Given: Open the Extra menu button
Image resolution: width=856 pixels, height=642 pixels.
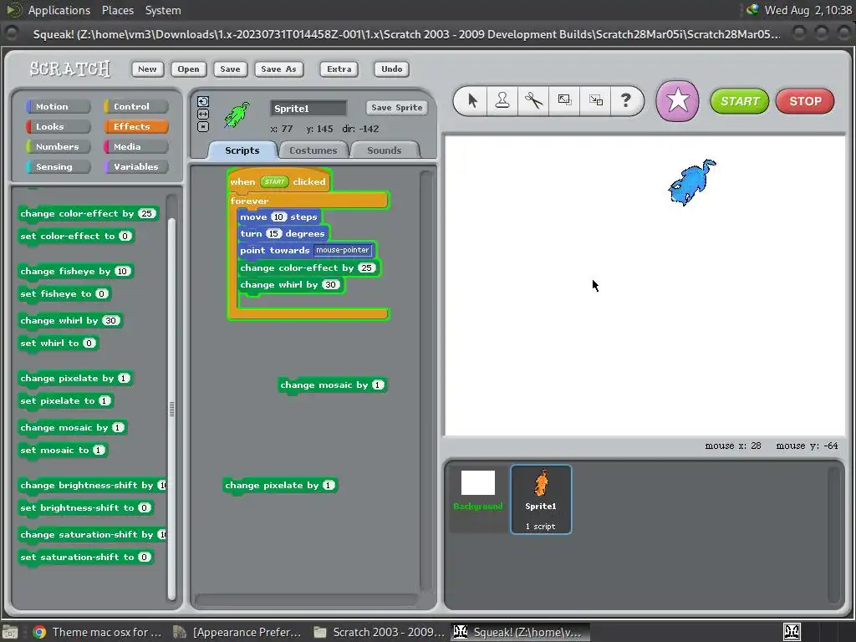Looking at the screenshot, I should [x=339, y=69].
